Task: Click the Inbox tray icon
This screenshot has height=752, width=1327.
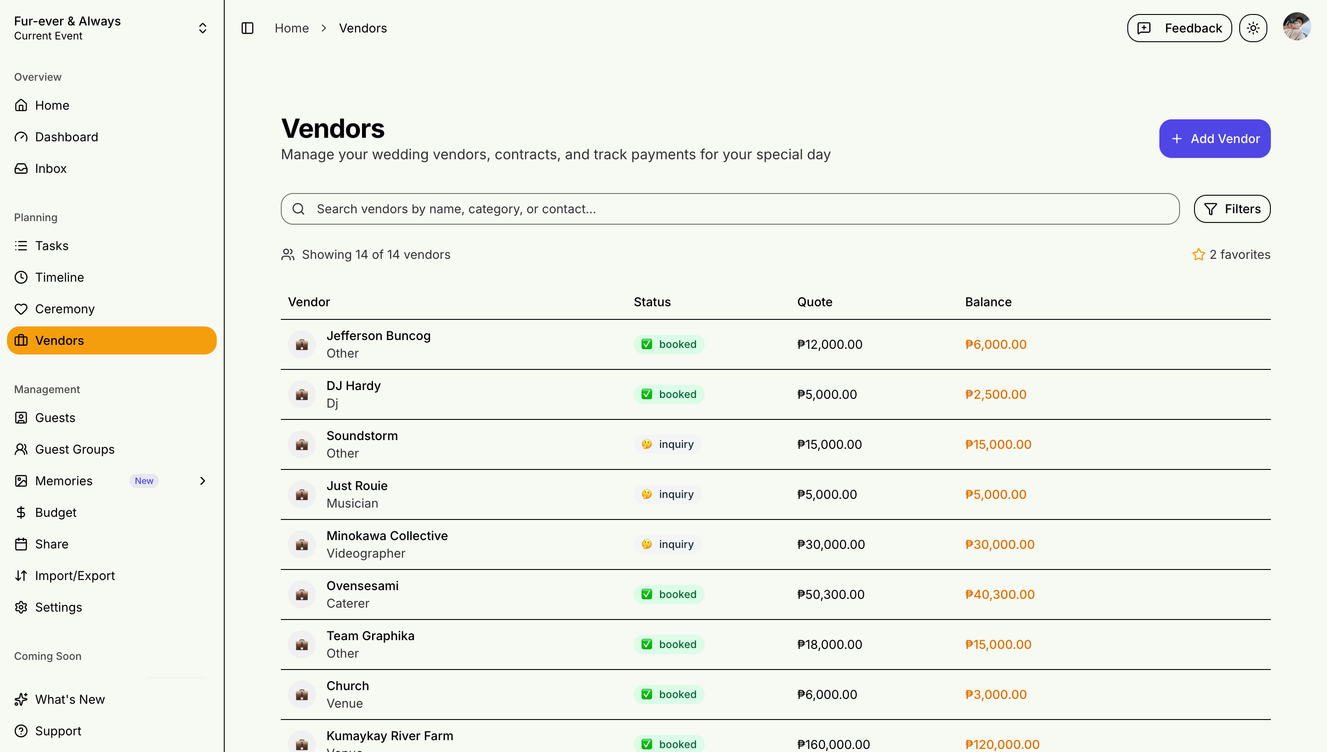Action: point(21,168)
